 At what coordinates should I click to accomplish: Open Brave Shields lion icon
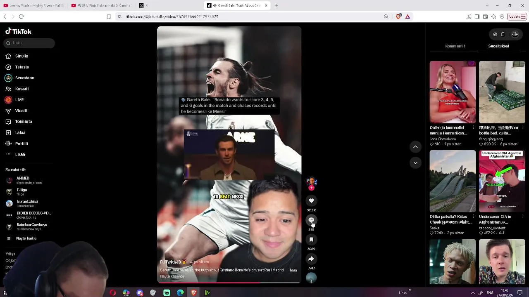pos(398,16)
